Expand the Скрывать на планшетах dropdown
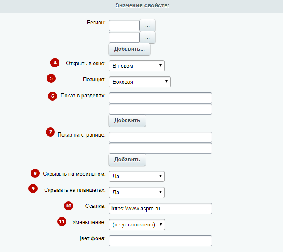 137,192
